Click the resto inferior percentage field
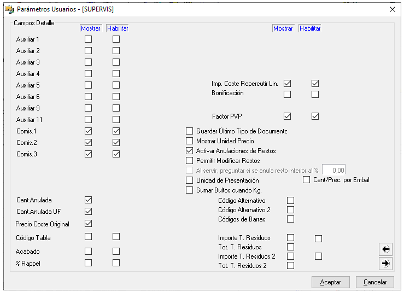This screenshot has height=292, width=404. pos(333,171)
